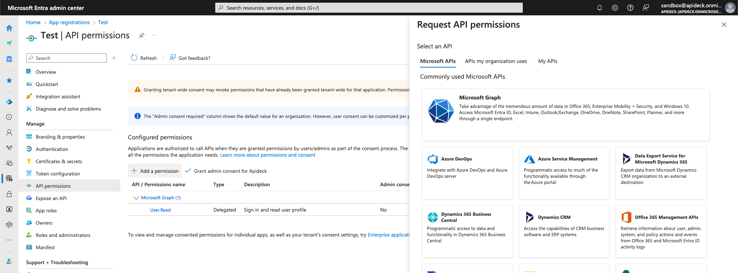Select the Microsoft Graph API card
Image resolution: width=738 pixels, height=273 pixels.
pyautogui.click(x=565, y=115)
